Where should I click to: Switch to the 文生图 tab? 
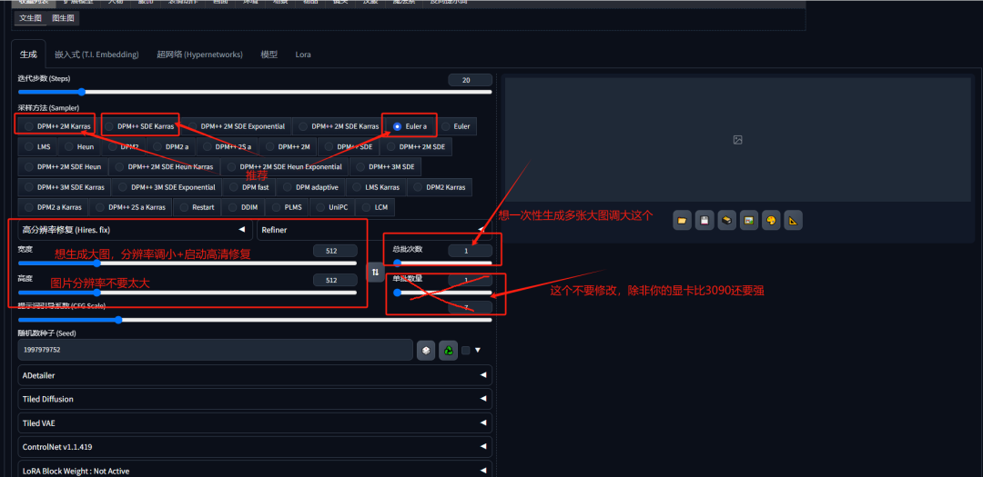31,18
